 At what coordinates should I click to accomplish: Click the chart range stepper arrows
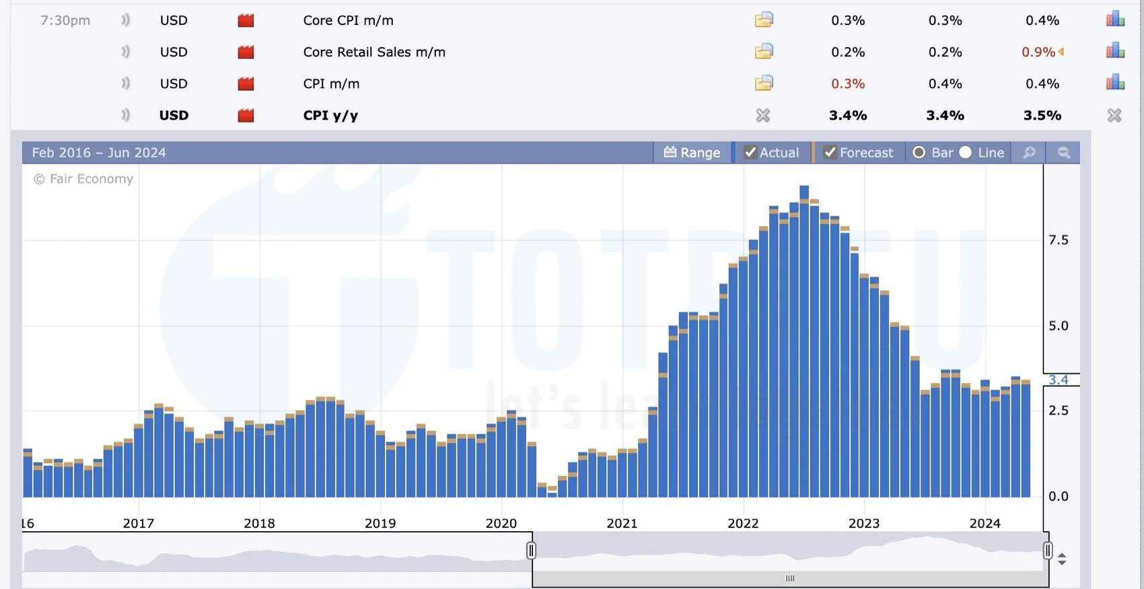[x=1062, y=559]
